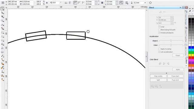Click the blend spacing field 9.045 mm
194x109 pixels.
tap(165, 20)
